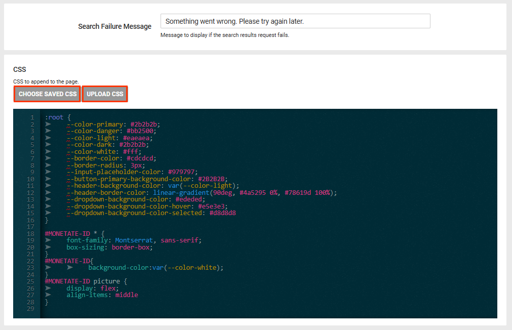Viewport: 512px width, 330px height.
Task: Click line number 17 in the gutter
Action: (30, 227)
